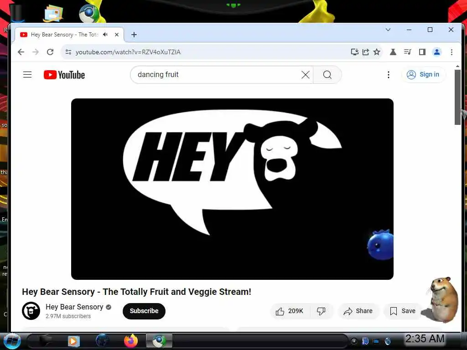Close the Hey Bear Sensory tab
467x350 pixels.
coord(117,35)
